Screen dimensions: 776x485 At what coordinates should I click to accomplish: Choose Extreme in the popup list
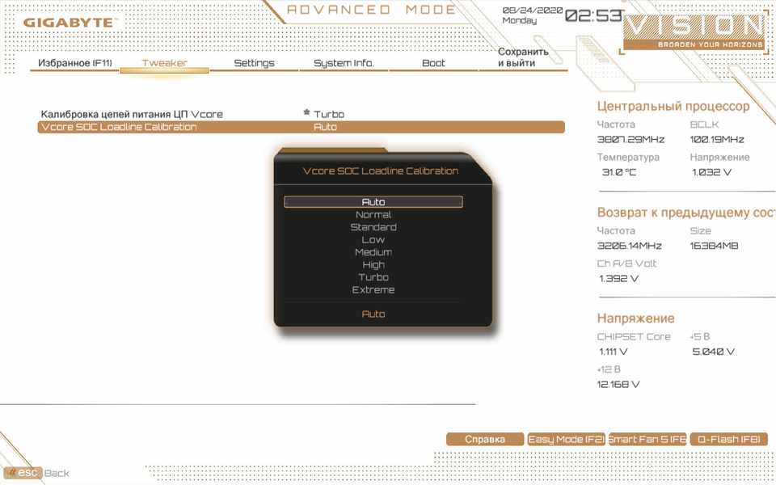(x=373, y=290)
